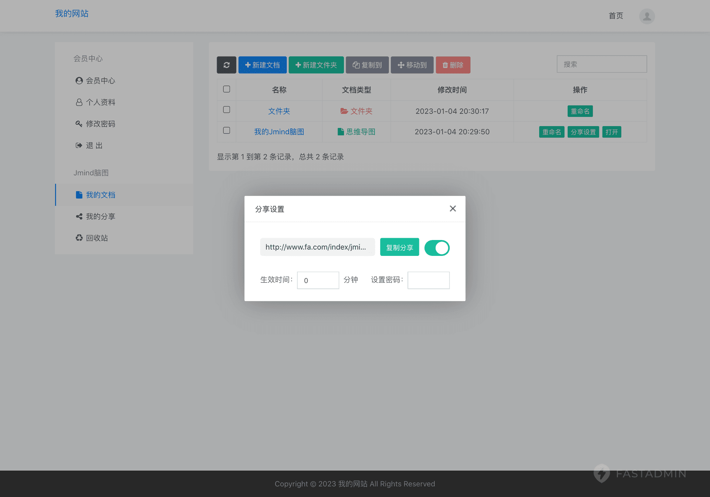Check the select-all header checkbox
Viewport: 710px width, 497px height.
coord(227,89)
